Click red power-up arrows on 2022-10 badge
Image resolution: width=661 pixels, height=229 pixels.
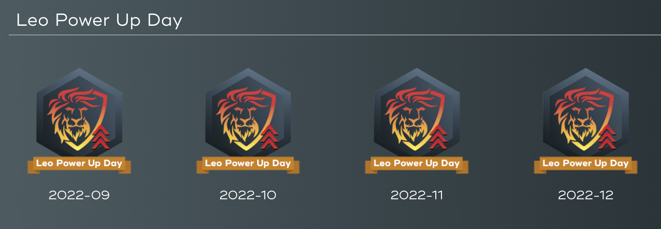click(270, 137)
